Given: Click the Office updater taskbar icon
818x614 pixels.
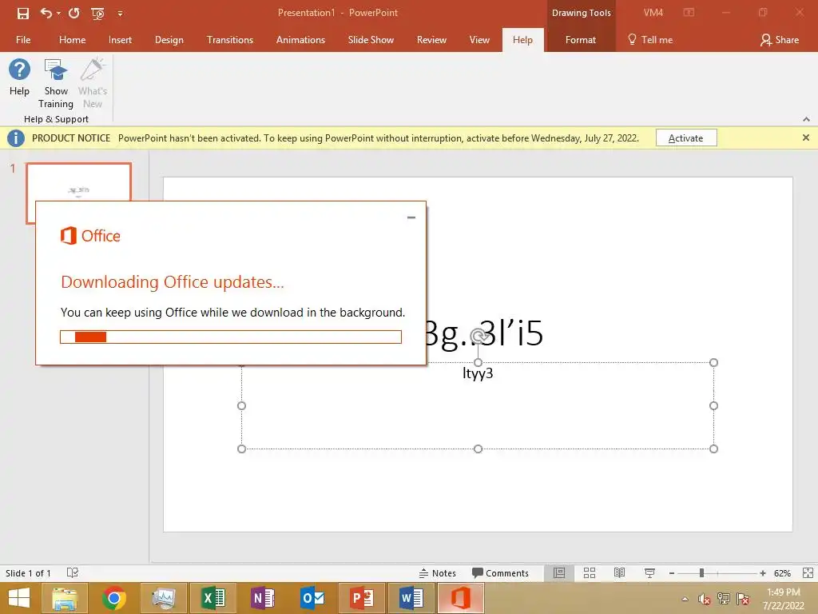Looking at the screenshot, I should (x=461, y=598).
